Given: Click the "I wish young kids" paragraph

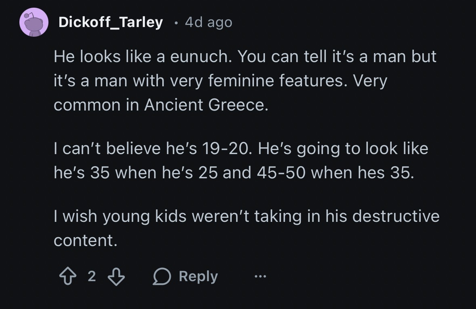Looking at the screenshot, I should tap(246, 228).
